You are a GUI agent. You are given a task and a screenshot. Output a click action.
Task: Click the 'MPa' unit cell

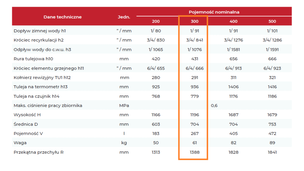[124, 106]
